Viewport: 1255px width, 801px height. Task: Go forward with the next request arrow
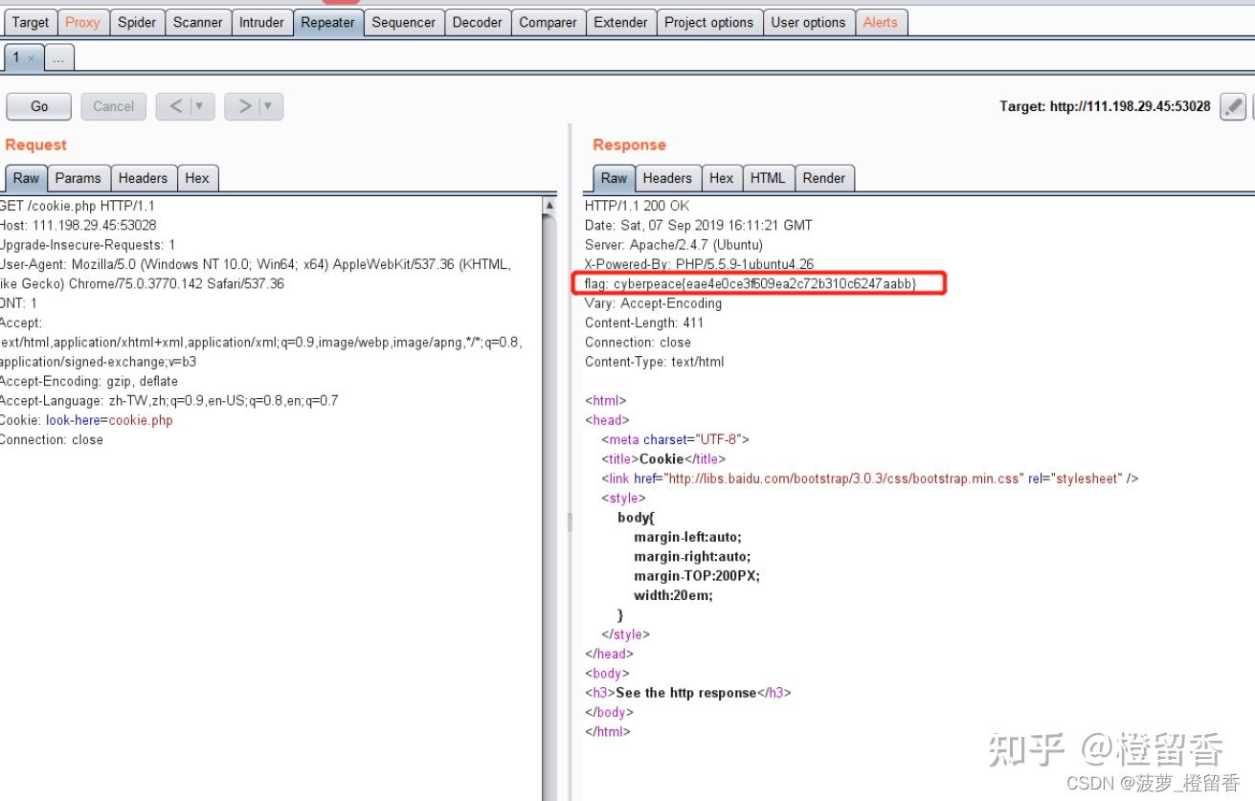[245, 106]
